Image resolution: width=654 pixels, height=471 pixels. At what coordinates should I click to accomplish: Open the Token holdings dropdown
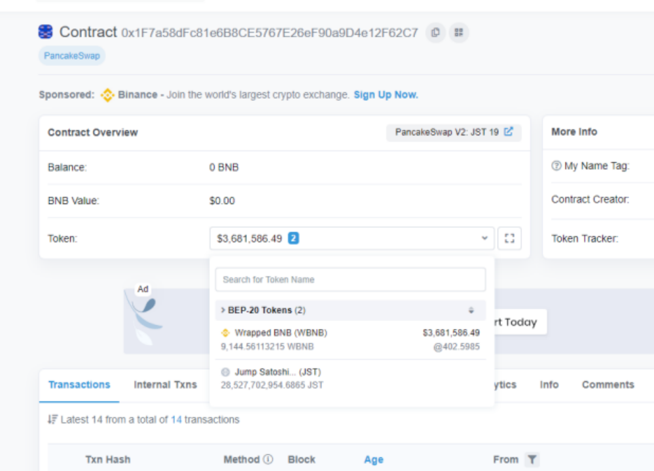(352, 238)
